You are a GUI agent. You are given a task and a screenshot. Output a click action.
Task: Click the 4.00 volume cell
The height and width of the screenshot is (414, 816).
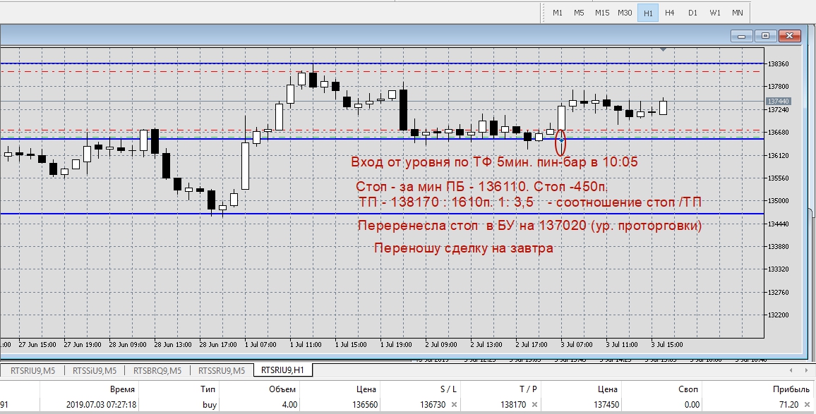click(289, 405)
